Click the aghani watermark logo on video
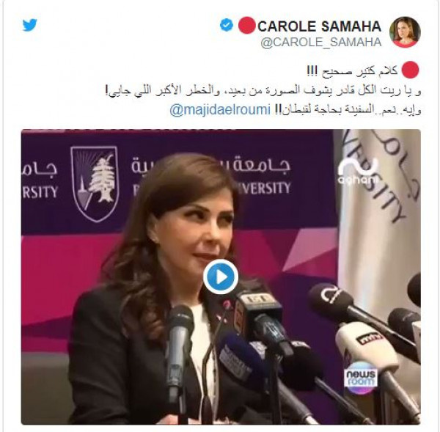The image size is (440, 432). pos(358,171)
